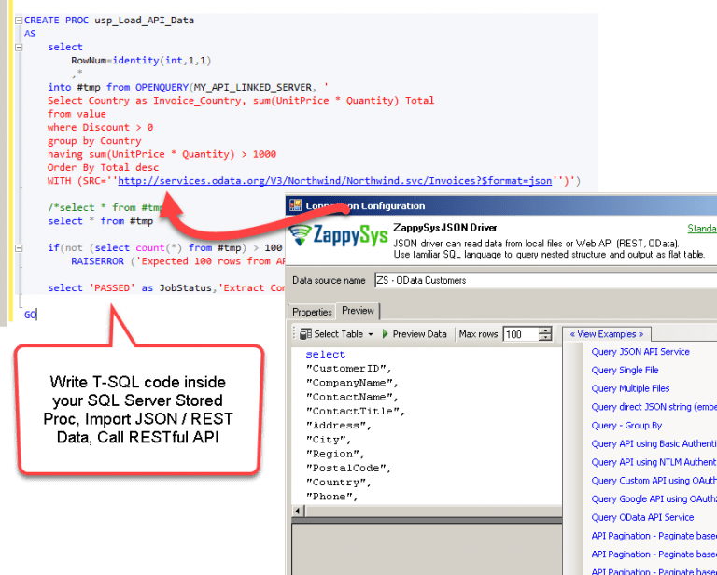
Task: Open Query API using Basic Authentication example
Action: click(654, 443)
